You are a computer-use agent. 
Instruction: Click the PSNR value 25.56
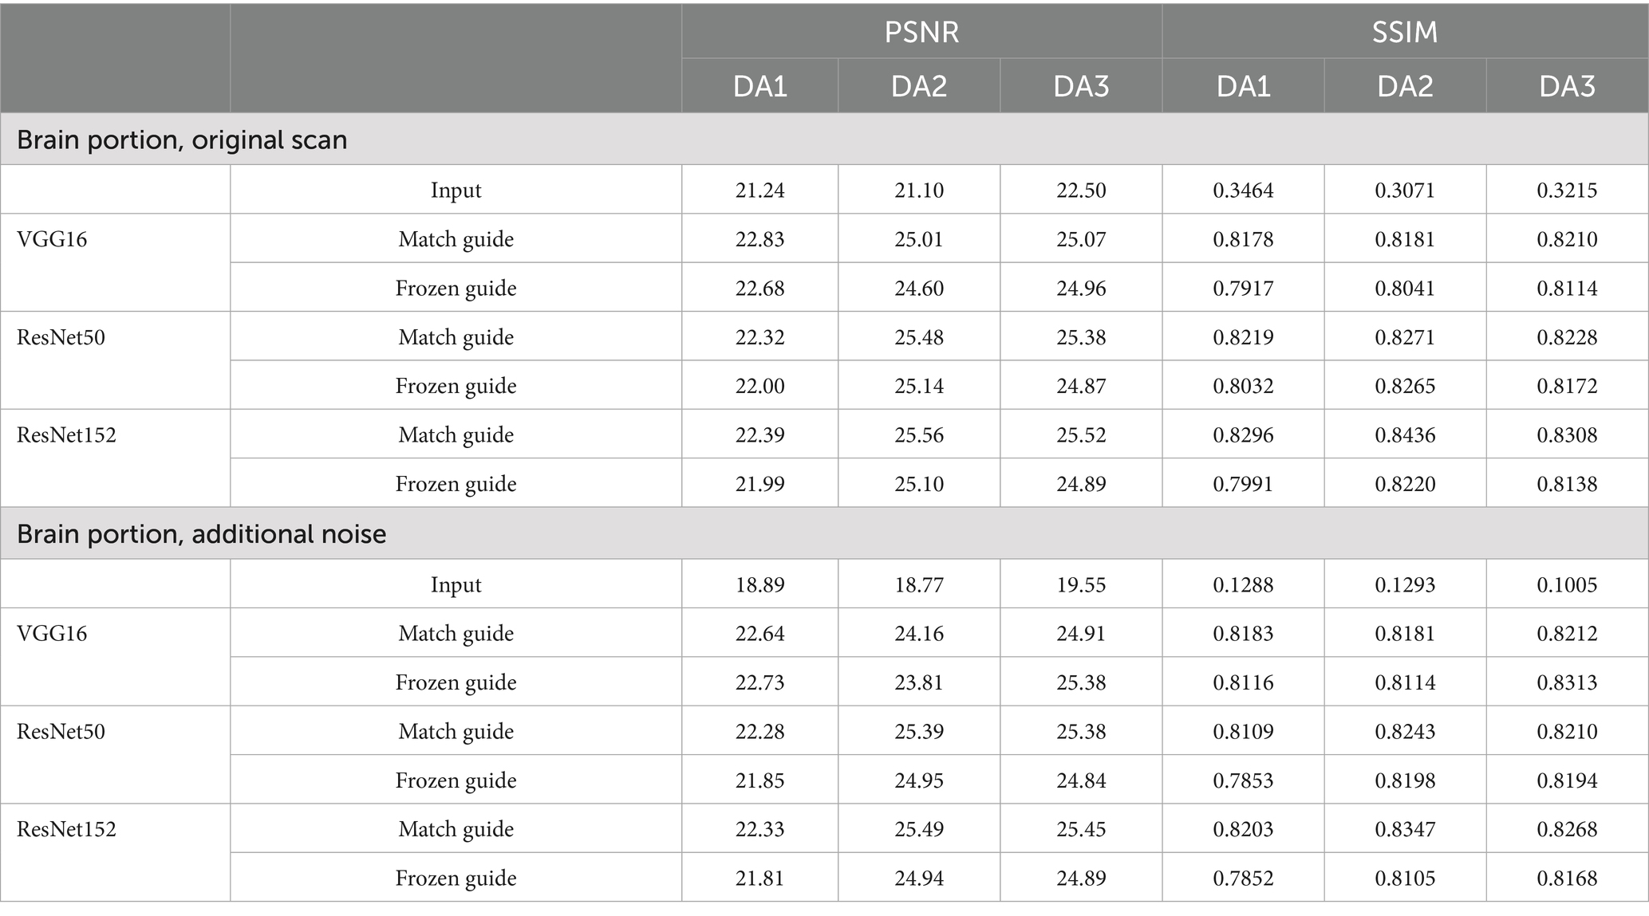(x=919, y=434)
